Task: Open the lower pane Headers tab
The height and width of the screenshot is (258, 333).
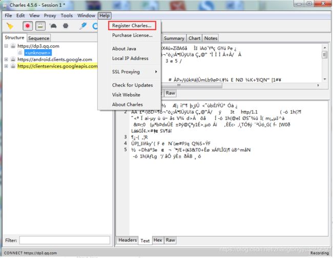Action: tap(128, 240)
